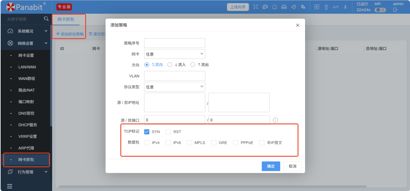Image resolution: width=410 pixels, height=191 pixels.
Task: Open the DHCP服务 sidebar menu item
Action: point(28,125)
